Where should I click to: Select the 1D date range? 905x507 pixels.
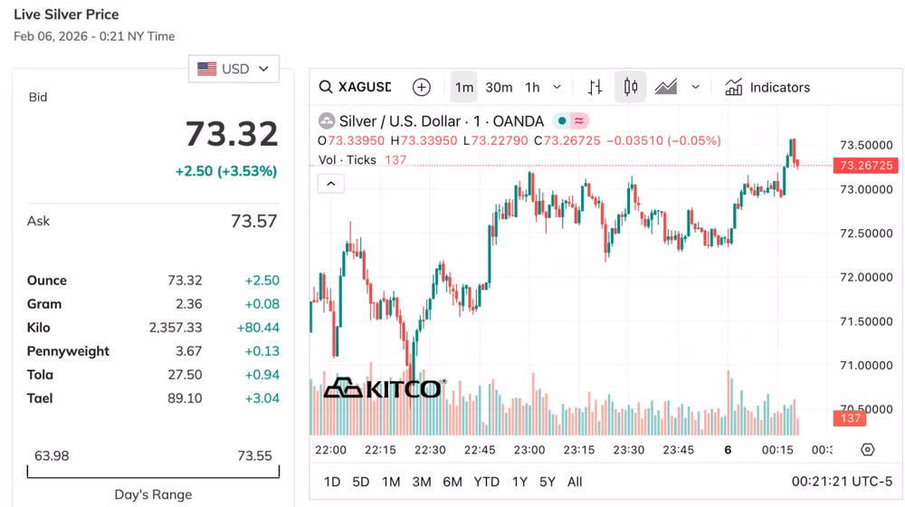click(332, 482)
